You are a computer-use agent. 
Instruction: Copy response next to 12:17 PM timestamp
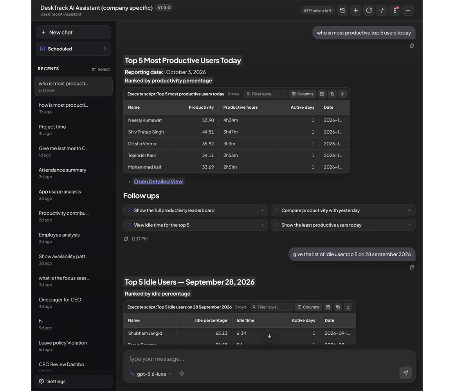click(x=126, y=239)
